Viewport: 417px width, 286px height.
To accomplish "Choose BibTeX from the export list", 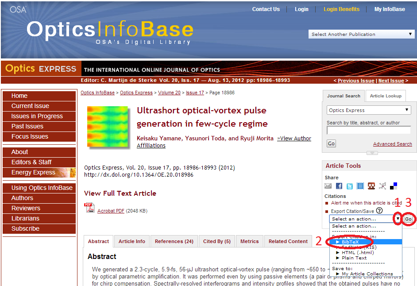I will (x=366, y=242).
